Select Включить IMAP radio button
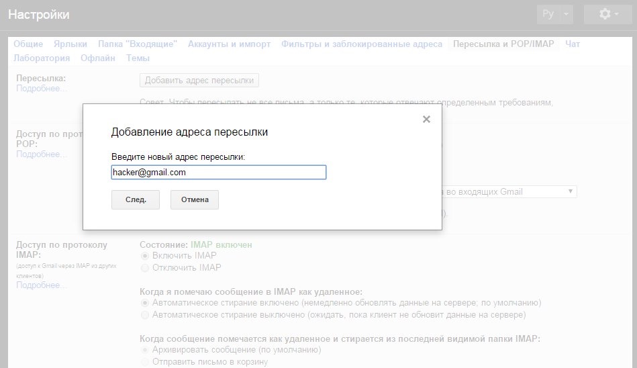 coord(144,256)
